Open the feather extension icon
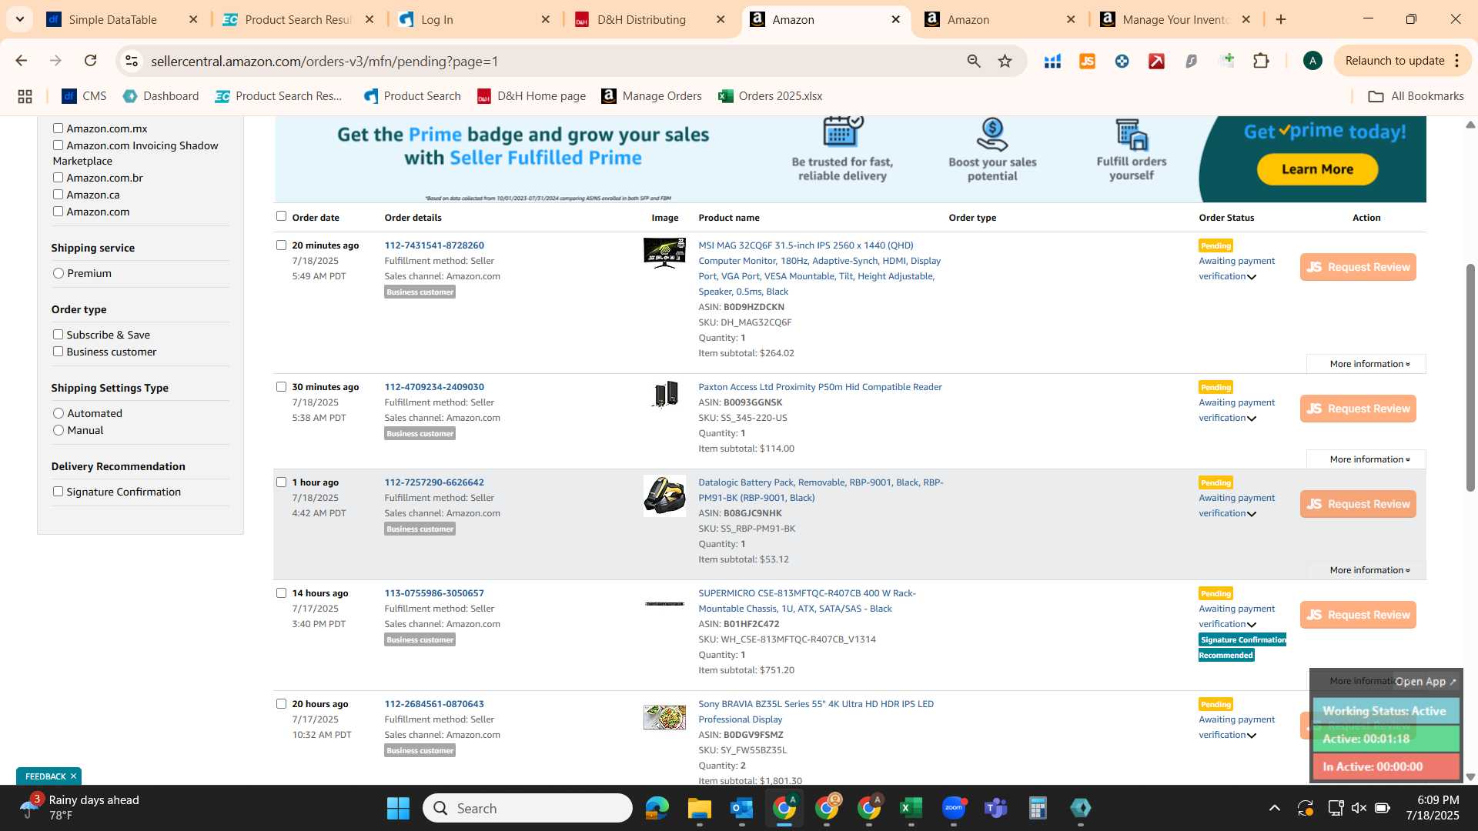 pyautogui.click(x=1191, y=61)
